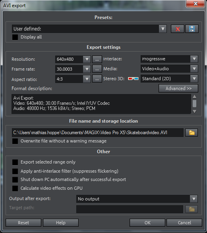
Task: Click the Reset button
Action: tap(23, 223)
